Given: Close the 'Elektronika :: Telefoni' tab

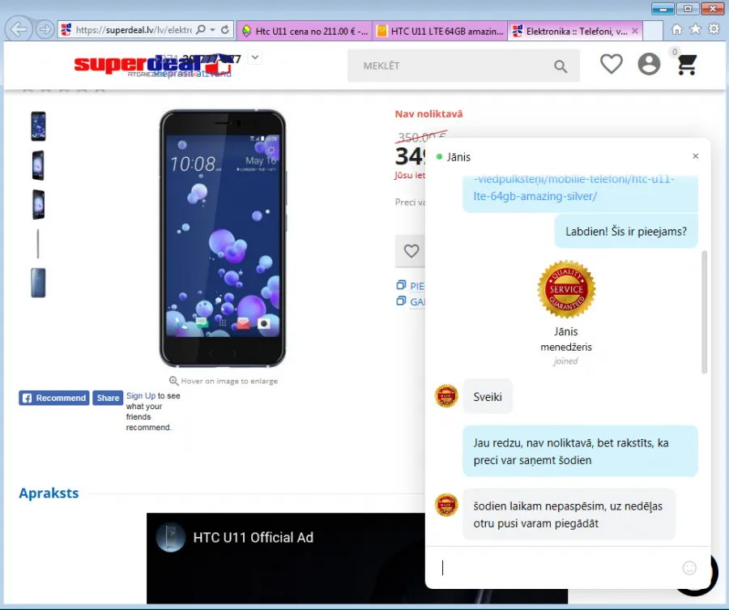Looking at the screenshot, I should (x=635, y=31).
